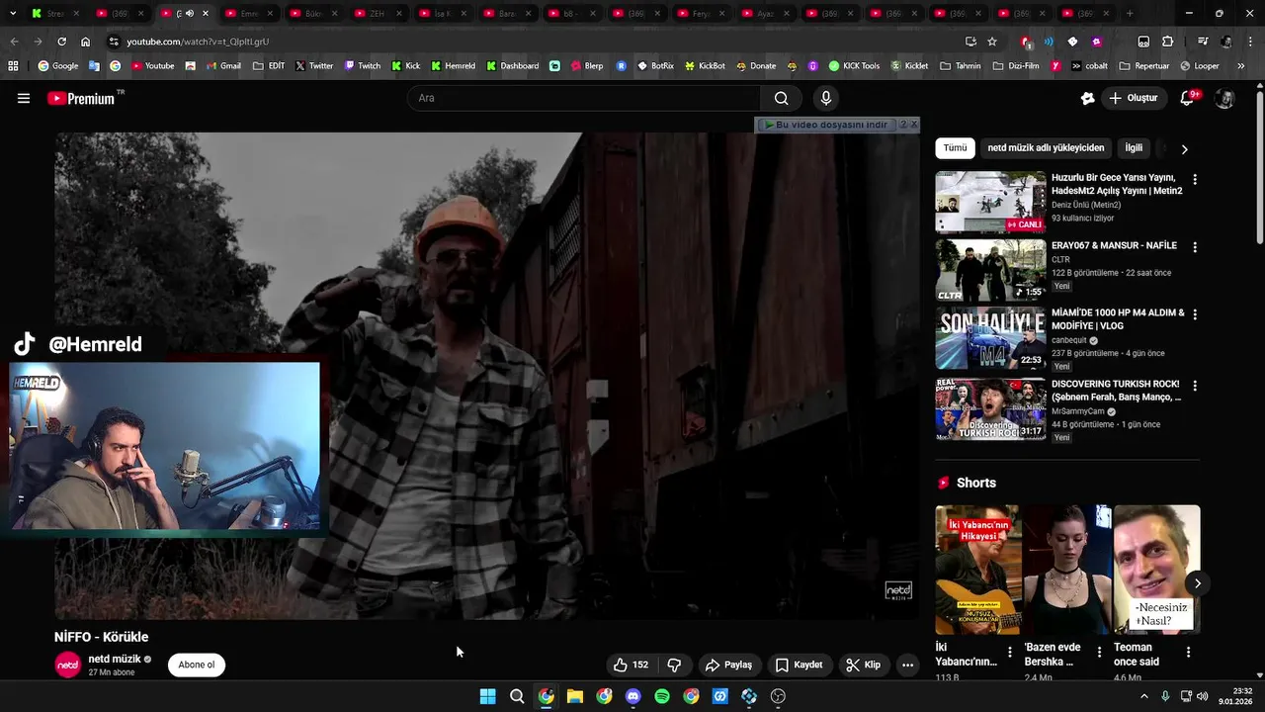
Task: Open the Dizi-Film bookmark folder
Action: [1015, 66]
